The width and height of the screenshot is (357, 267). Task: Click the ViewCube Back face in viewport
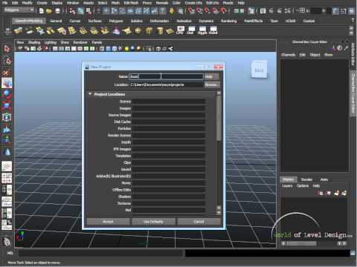[x=260, y=70]
